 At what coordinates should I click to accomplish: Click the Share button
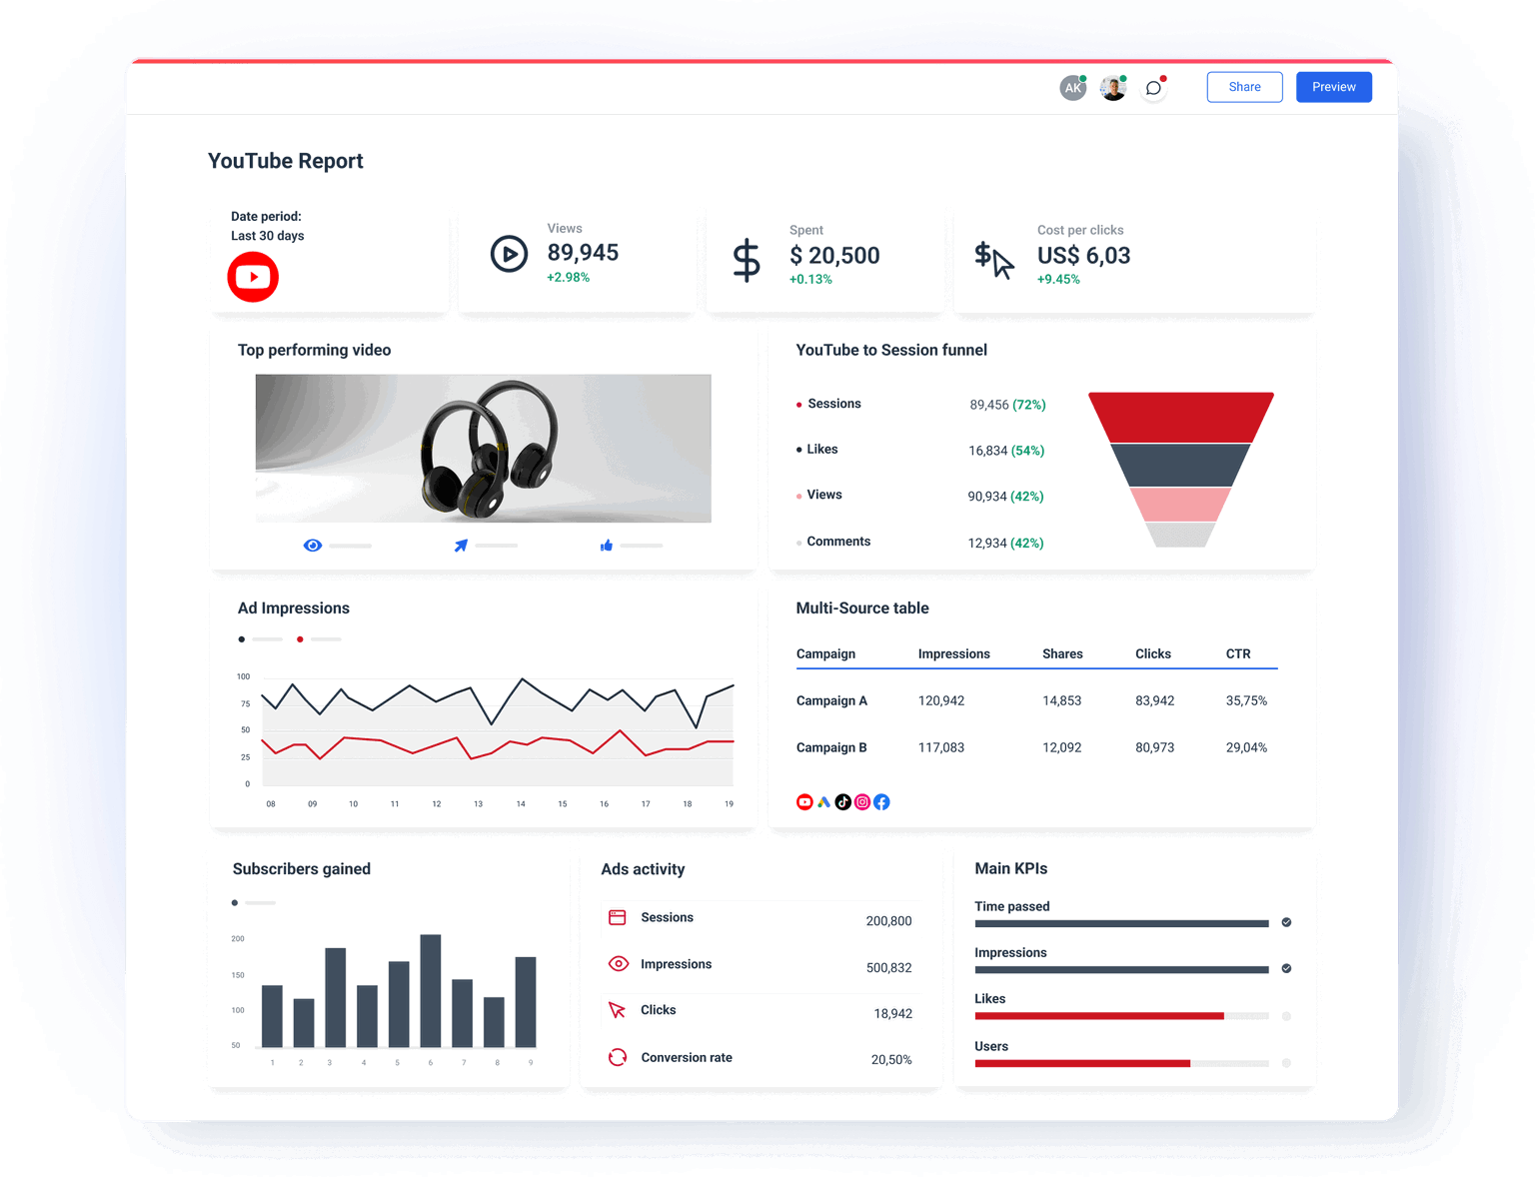pos(1244,87)
